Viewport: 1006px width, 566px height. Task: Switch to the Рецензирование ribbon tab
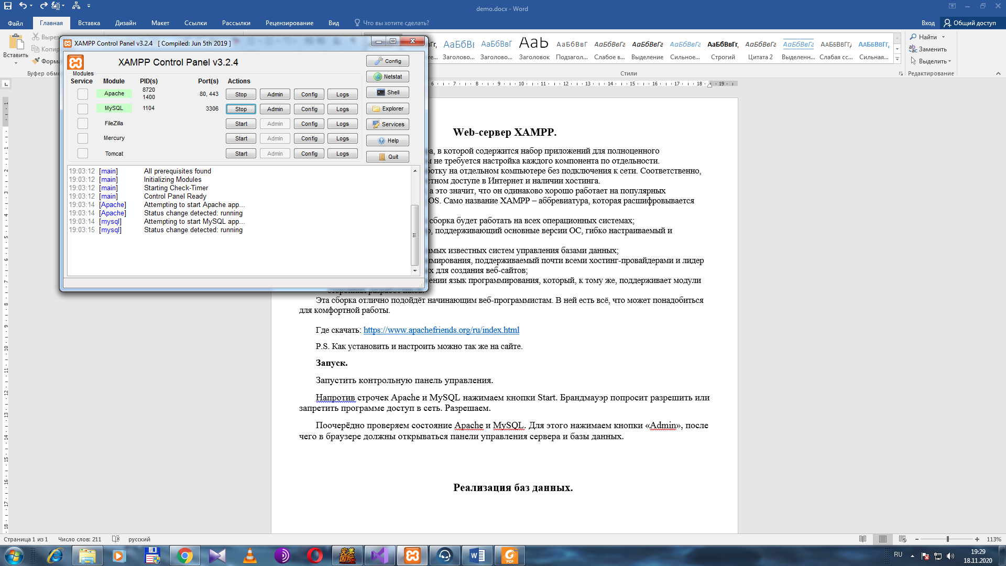pos(289,23)
